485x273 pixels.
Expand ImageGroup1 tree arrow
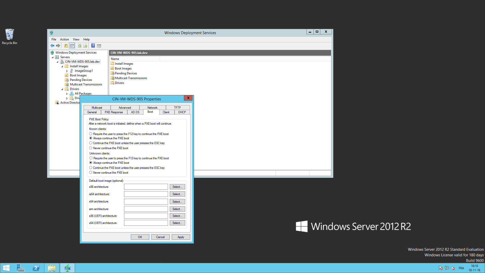pyautogui.click(x=67, y=71)
